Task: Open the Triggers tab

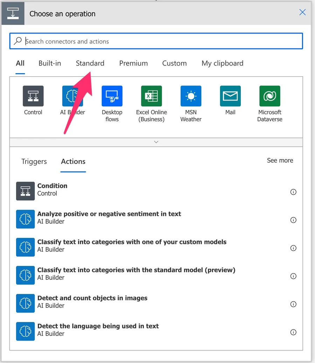Action: [34, 162]
